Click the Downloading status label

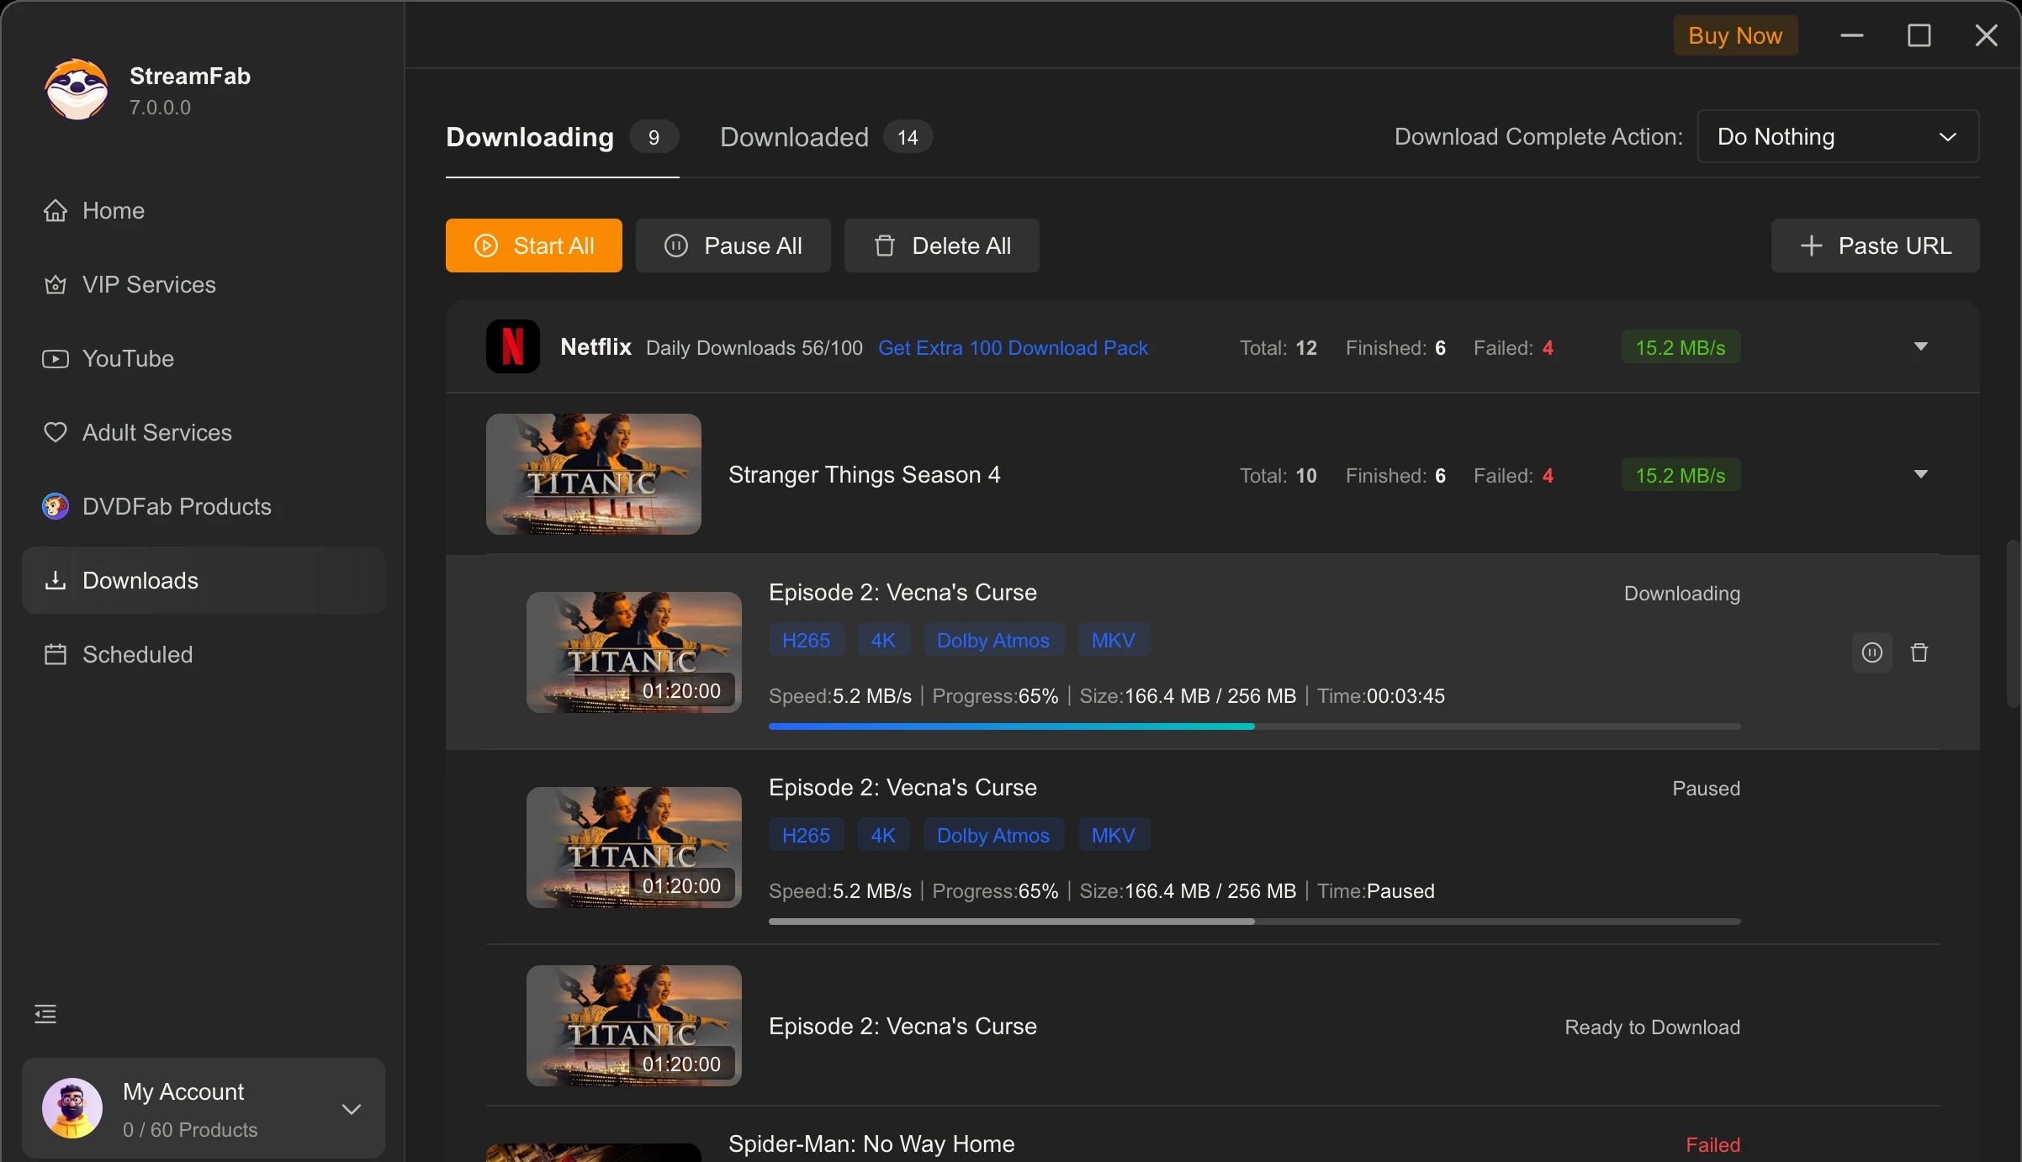coord(1682,594)
